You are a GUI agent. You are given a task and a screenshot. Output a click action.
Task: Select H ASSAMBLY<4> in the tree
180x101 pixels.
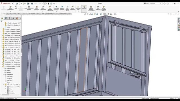[11, 54]
